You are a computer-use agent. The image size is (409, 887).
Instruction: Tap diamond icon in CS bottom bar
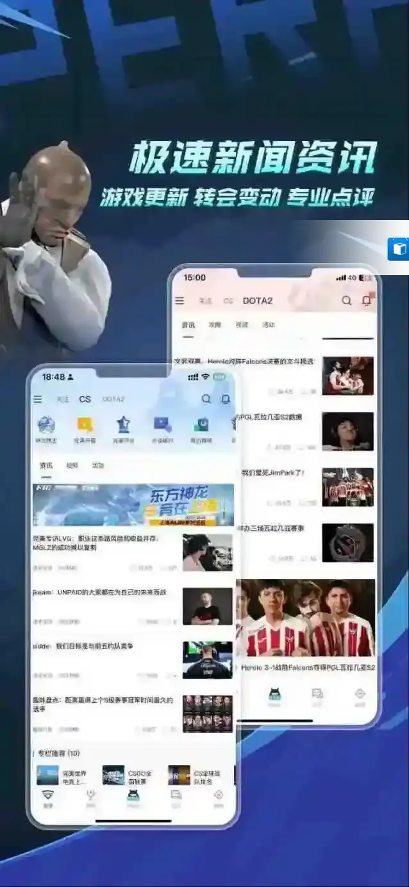(x=219, y=795)
